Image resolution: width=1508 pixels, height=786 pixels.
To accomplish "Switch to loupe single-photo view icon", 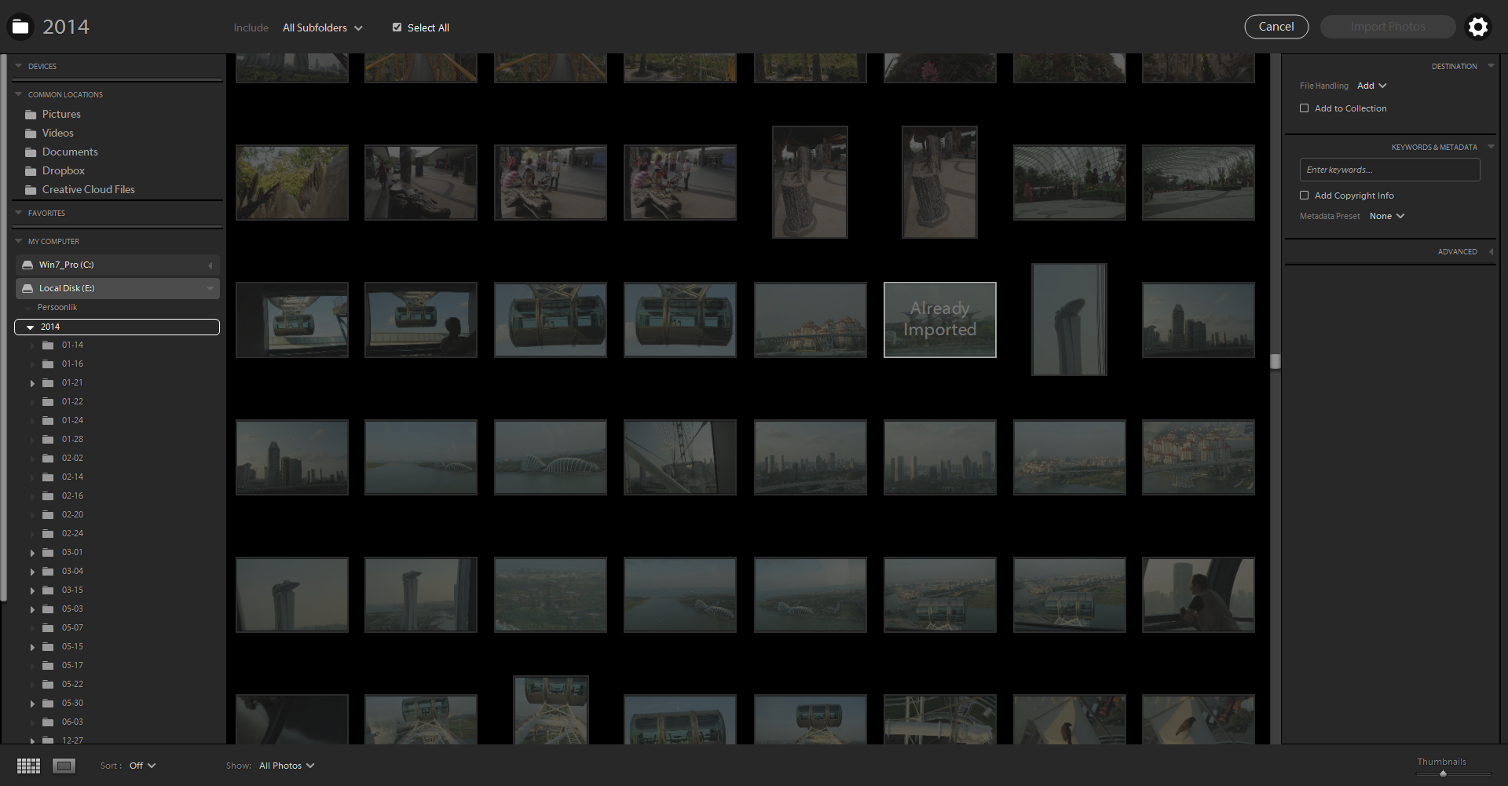I will coord(64,766).
